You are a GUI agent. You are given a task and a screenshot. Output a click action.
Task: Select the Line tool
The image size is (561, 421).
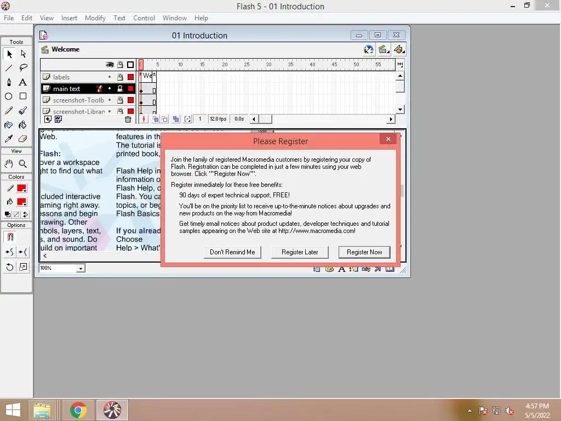[9, 67]
